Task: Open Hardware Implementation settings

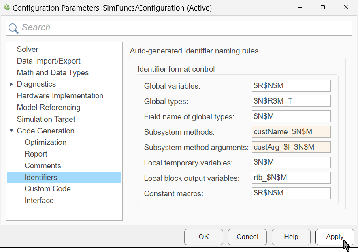Action: (60, 96)
